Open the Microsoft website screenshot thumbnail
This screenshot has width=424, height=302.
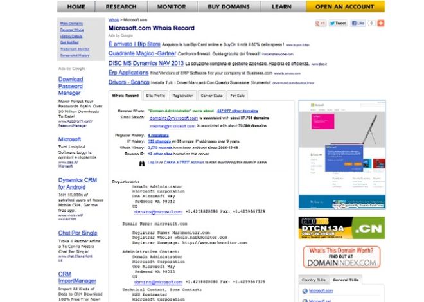point(342,155)
